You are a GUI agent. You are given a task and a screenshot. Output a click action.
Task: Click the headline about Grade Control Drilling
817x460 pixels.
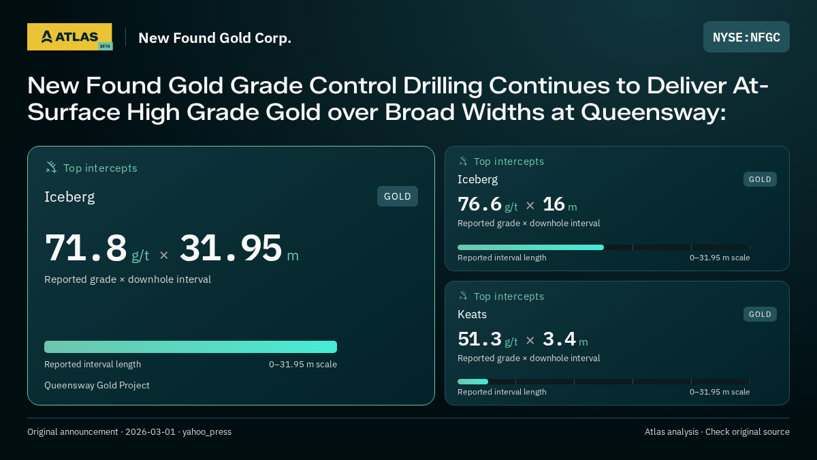coord(398,98)
